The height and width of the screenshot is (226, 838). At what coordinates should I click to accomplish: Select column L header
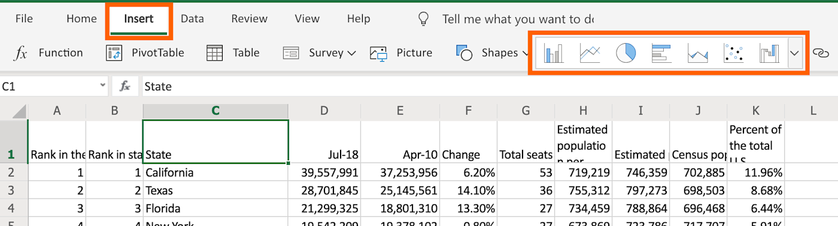[811, 111]
